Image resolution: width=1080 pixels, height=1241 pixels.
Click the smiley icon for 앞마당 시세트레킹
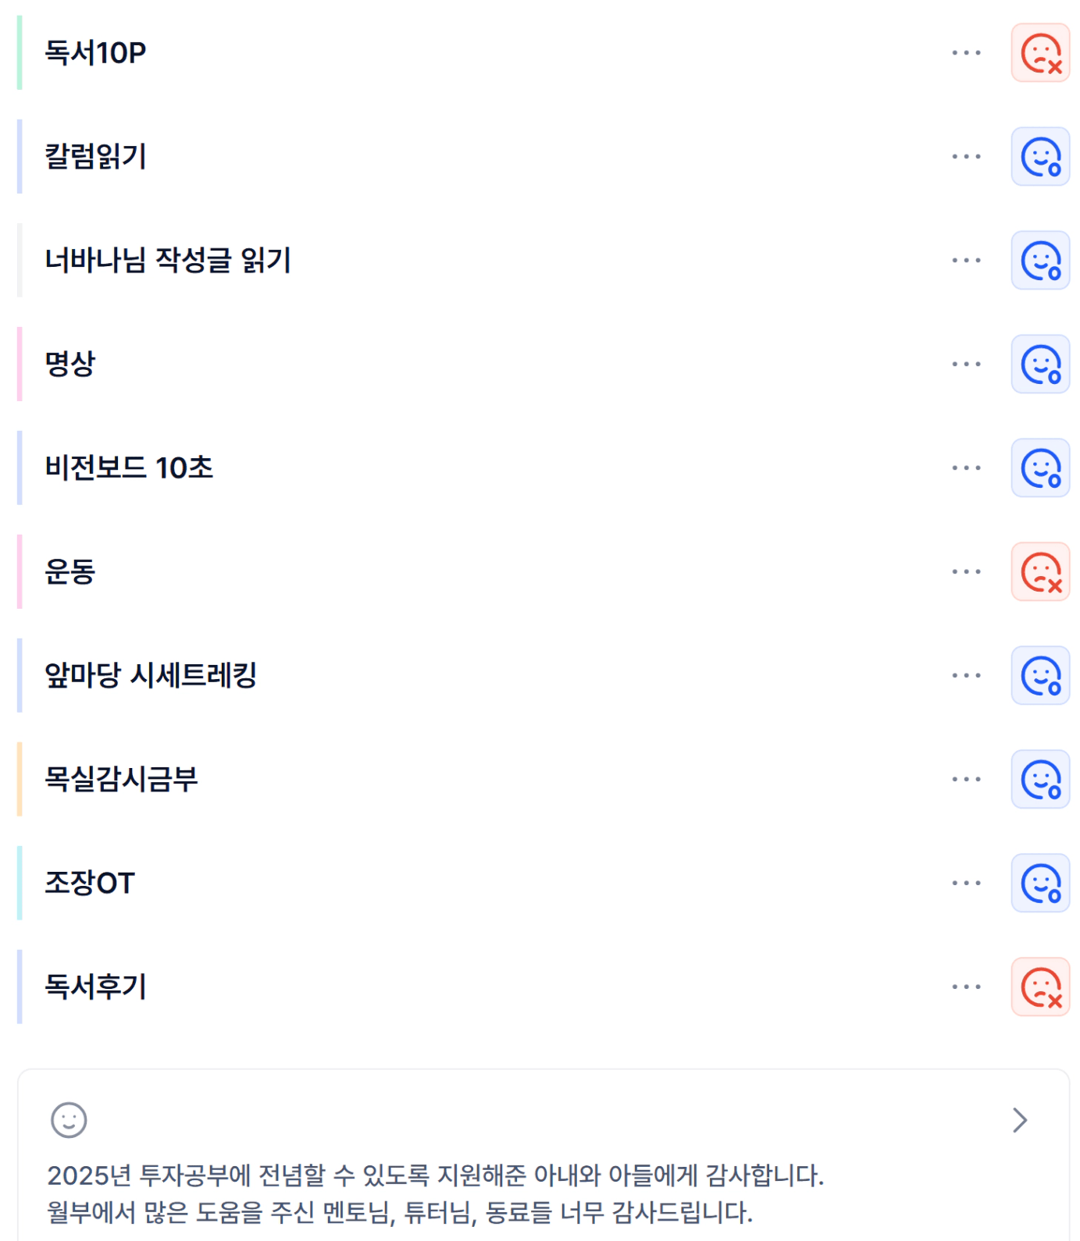click(x=1040, y=676)
